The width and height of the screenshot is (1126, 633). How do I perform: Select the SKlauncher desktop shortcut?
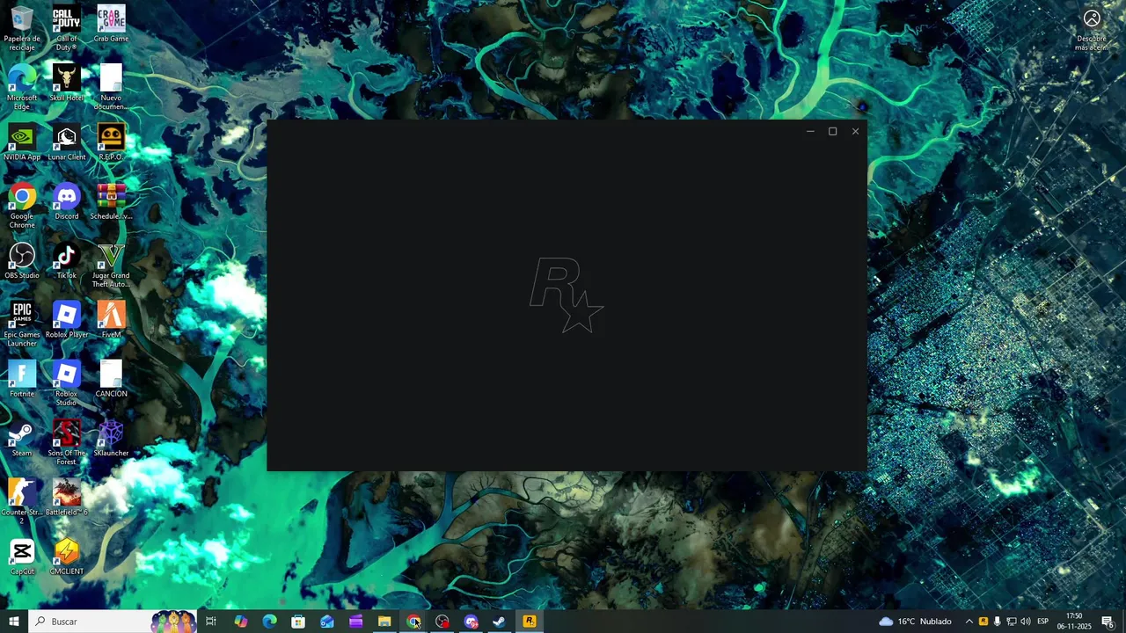[x=111, y=438]
